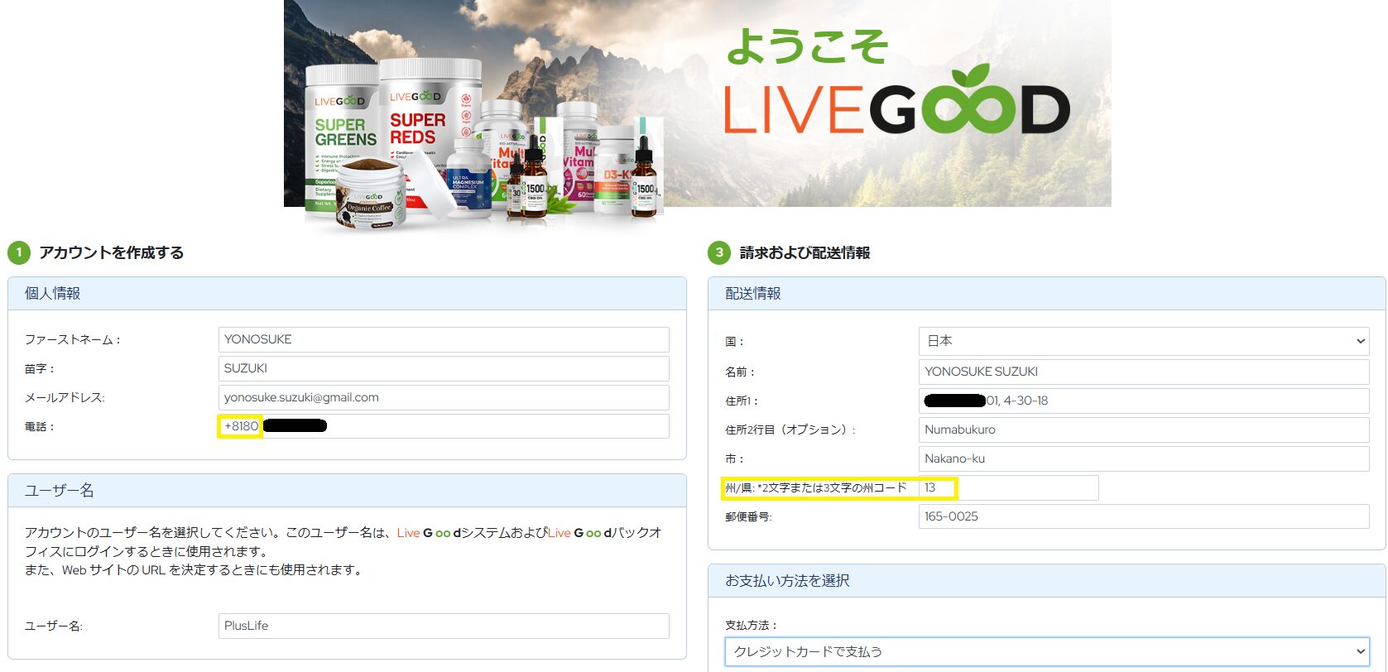The height and width of the screenshot is (672, 1388).
Task: Click the 住所1 address field
Action: point(1144,401)
